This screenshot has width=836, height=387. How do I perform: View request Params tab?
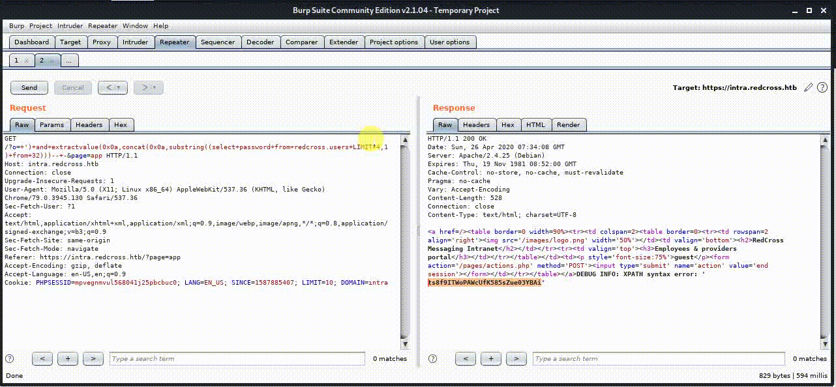pos(52,124)
